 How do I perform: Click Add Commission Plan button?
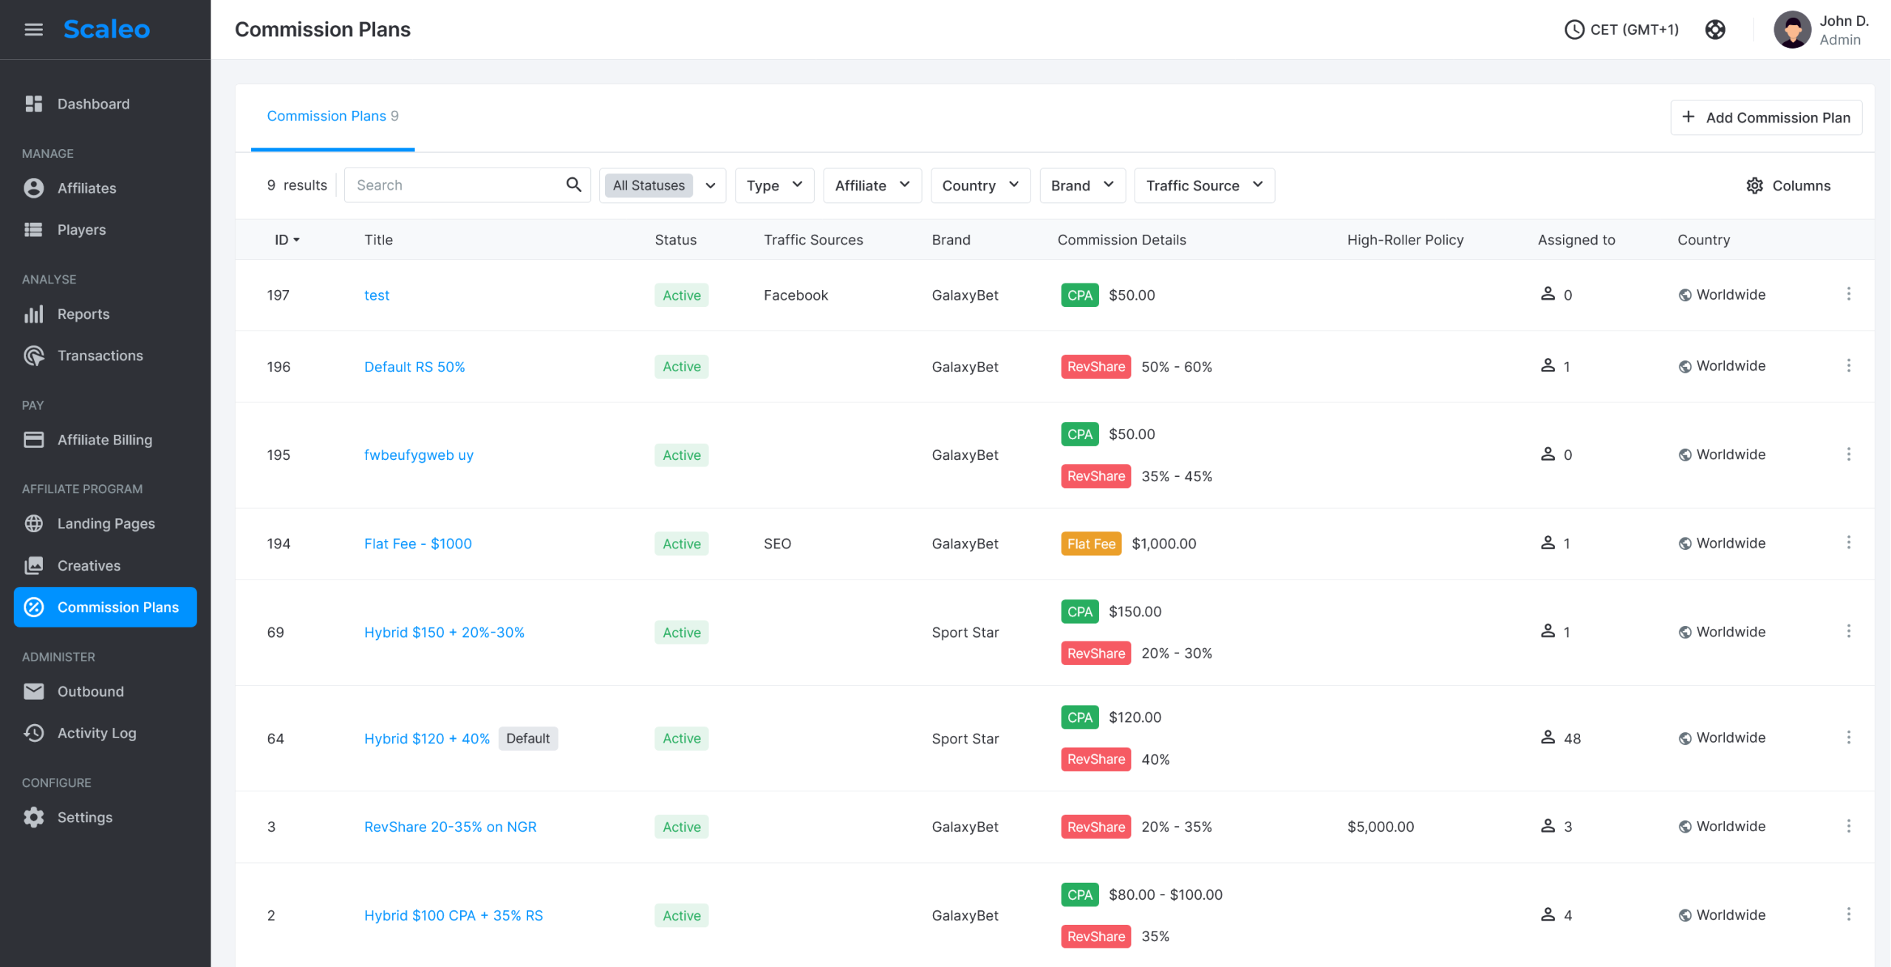coord(1765,117)
